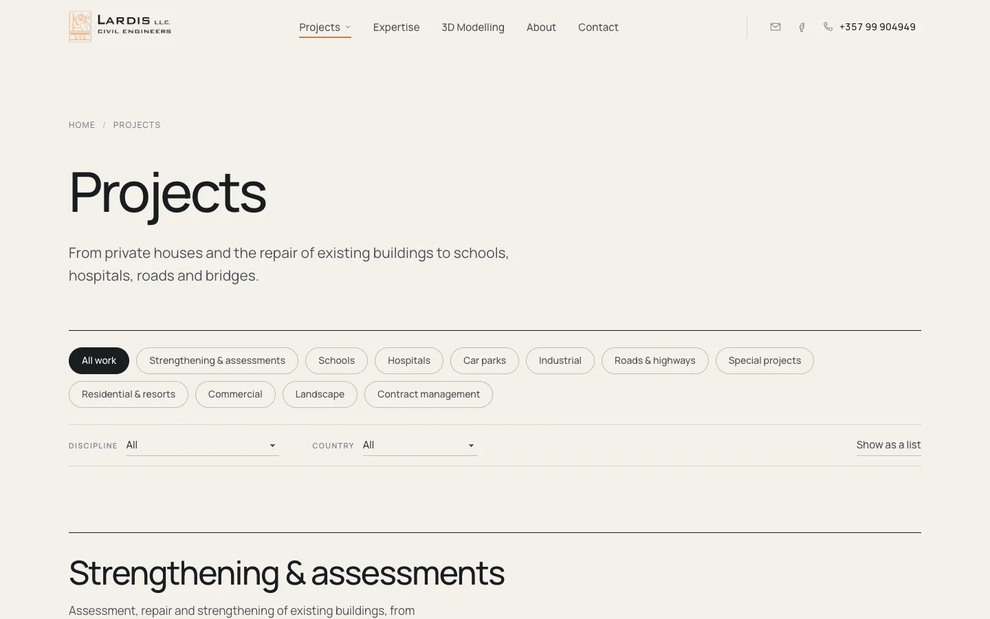
Task: Show Landscape projects
Action: [x=320, y=394]
